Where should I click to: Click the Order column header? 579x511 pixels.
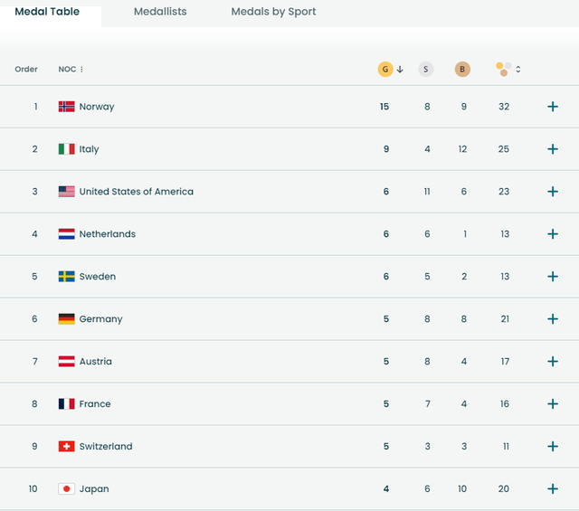[26, 70]
